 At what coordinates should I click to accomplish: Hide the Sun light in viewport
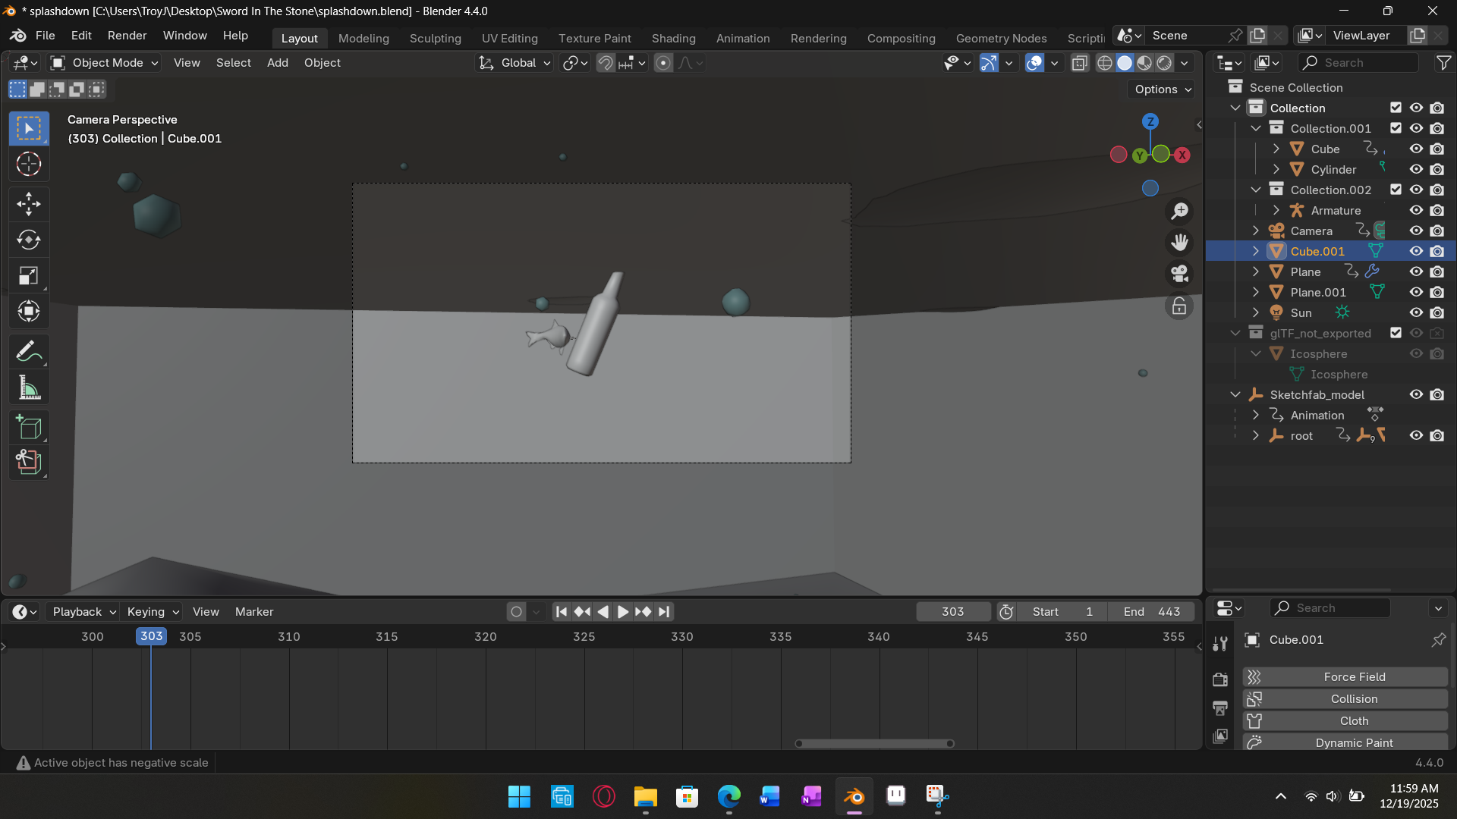coord(1416,312)
